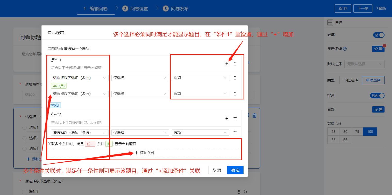Screen dimensions: 392x195
Task: Delete 条件1 using its header trash icon
Action: pos(235,64)
